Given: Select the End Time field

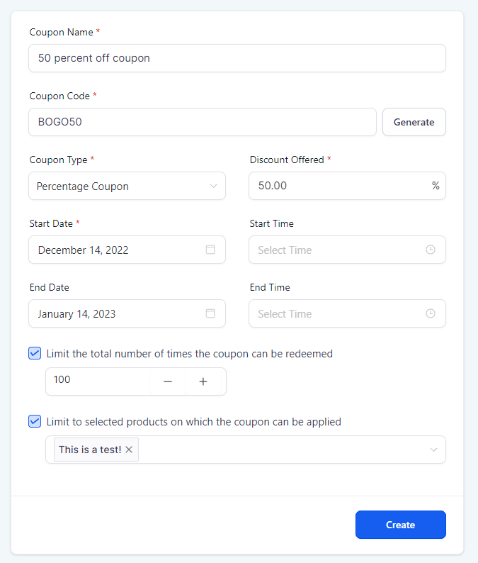Looking at the screenshot, I should coord(347,313).
